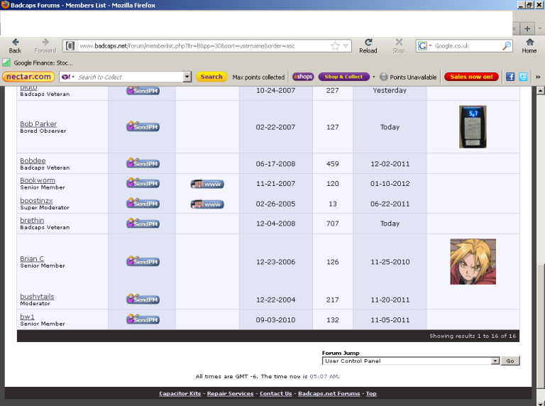Open the Google search engine selector

[x=425, y=46]
